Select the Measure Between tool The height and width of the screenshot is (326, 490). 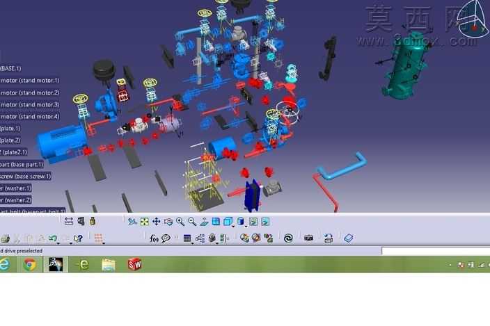(x=68, y=222)
